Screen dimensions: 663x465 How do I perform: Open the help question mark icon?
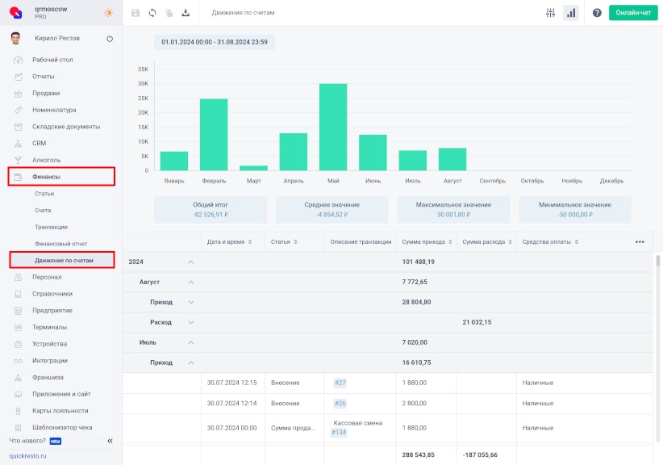(x=597, y=13)
